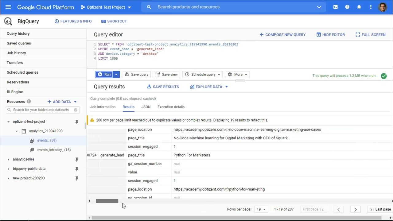Click the user account avatar

pos(383,7)
